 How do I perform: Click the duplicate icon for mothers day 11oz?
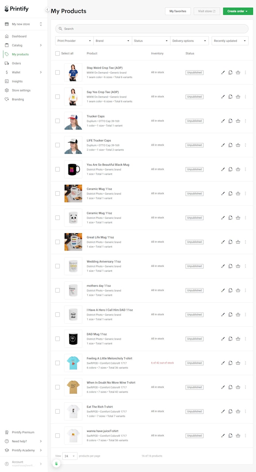click(x=230, y=290)
